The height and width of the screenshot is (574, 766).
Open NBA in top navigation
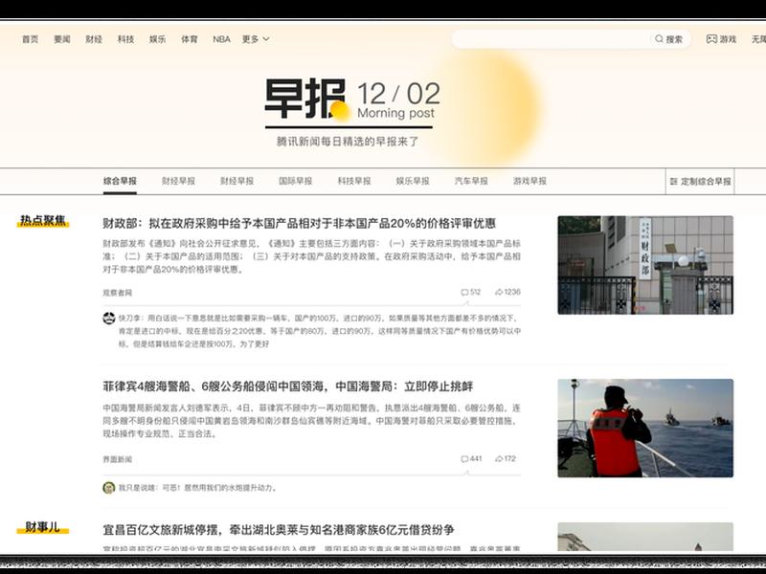[x=221, y=39]
